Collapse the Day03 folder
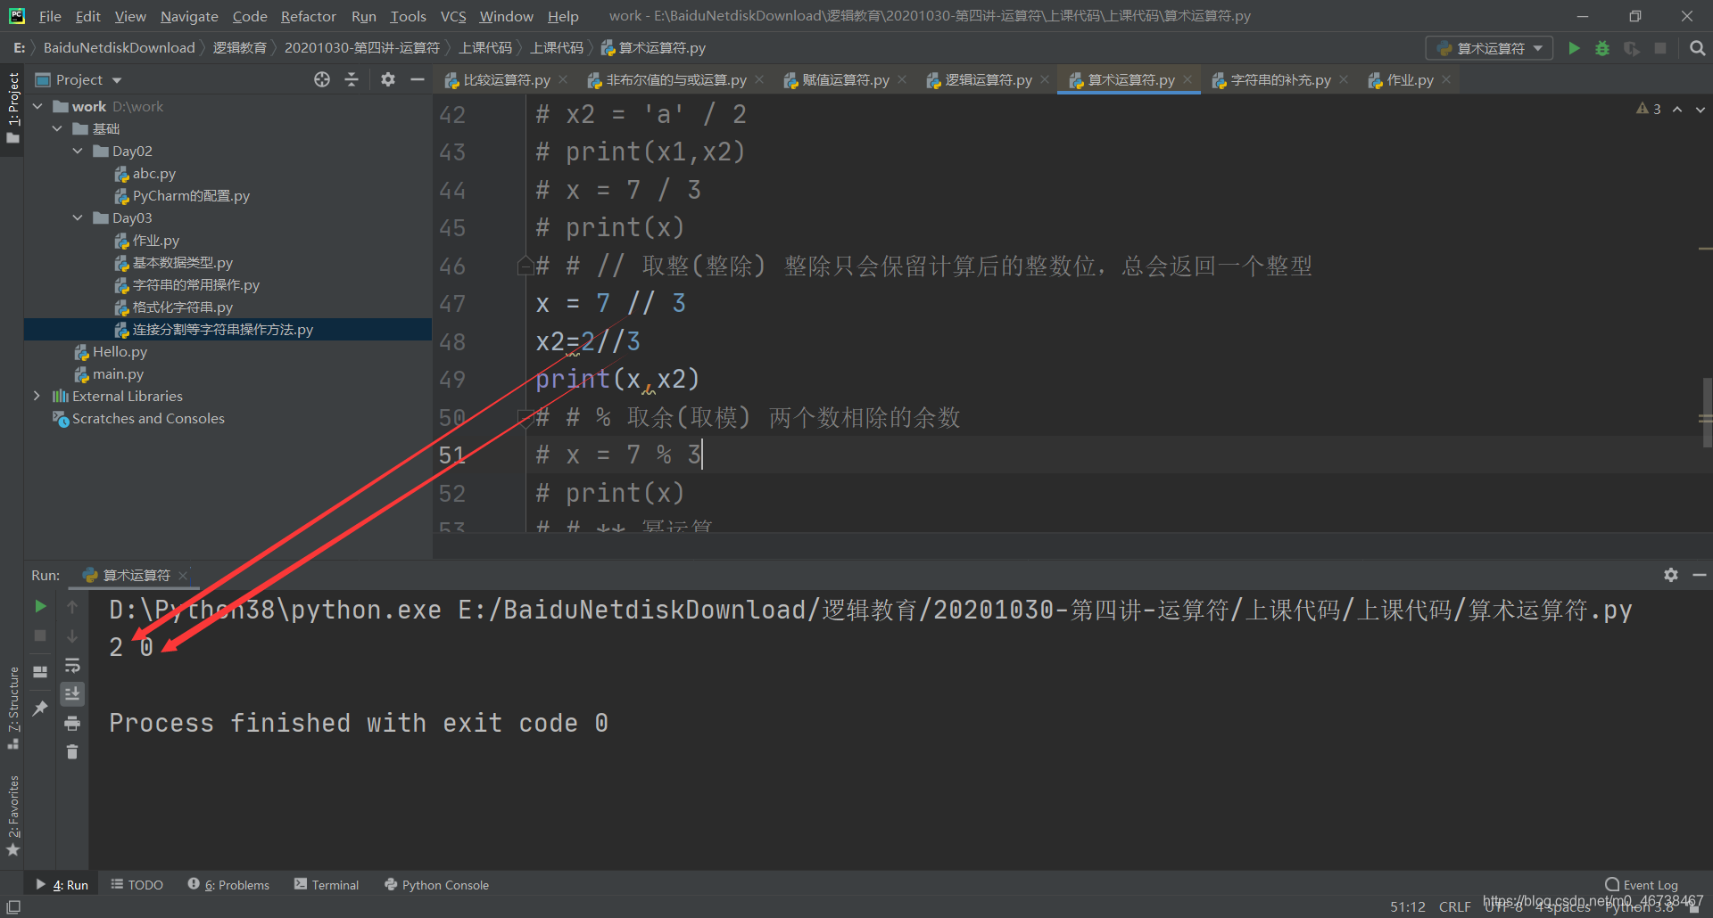The width and height of the screenshot is (1713, 918). click(x=78, y=217)
